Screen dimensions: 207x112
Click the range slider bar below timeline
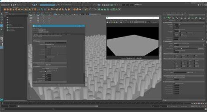point(58,106)
